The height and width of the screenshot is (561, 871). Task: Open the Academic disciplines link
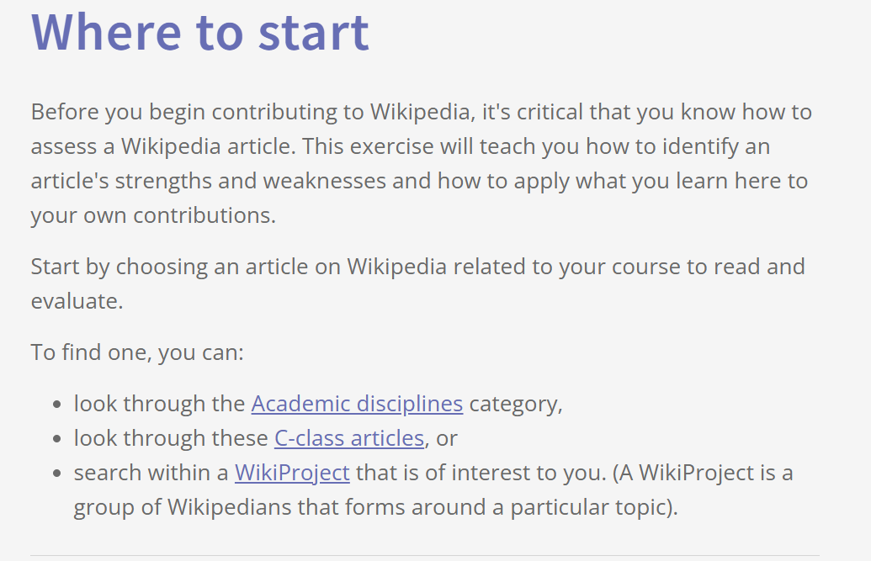tap(357, 404)
